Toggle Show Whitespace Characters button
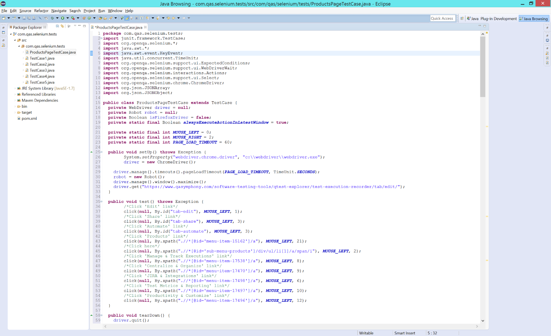The image size is (551, 336). click(142, 18)
